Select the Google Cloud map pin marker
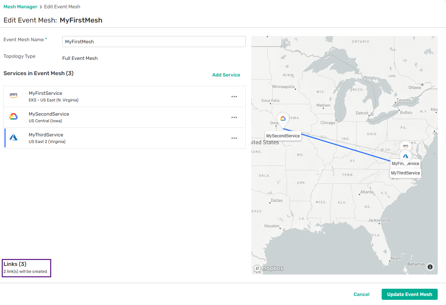 [x=283, y=118]
